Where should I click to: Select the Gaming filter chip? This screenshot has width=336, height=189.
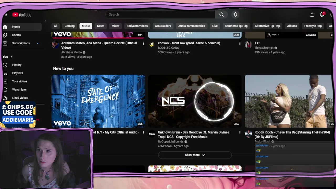[70, 26]
